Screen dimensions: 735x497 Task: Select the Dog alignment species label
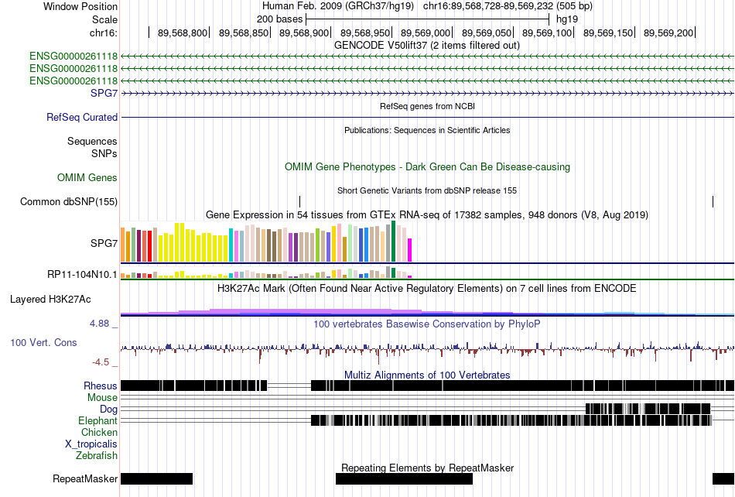coord(109,410)
